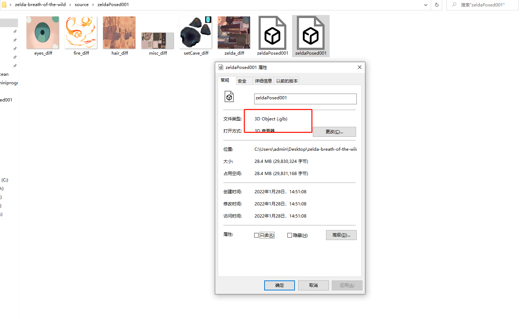Click the 位置 label

pos(228,149)
